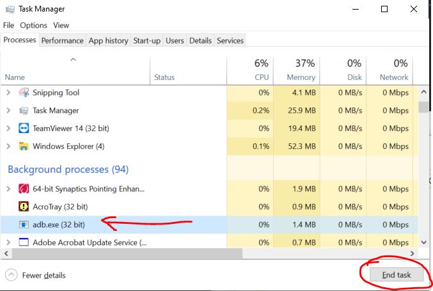Expand the TeamViewer 14 process

point(8,129)
